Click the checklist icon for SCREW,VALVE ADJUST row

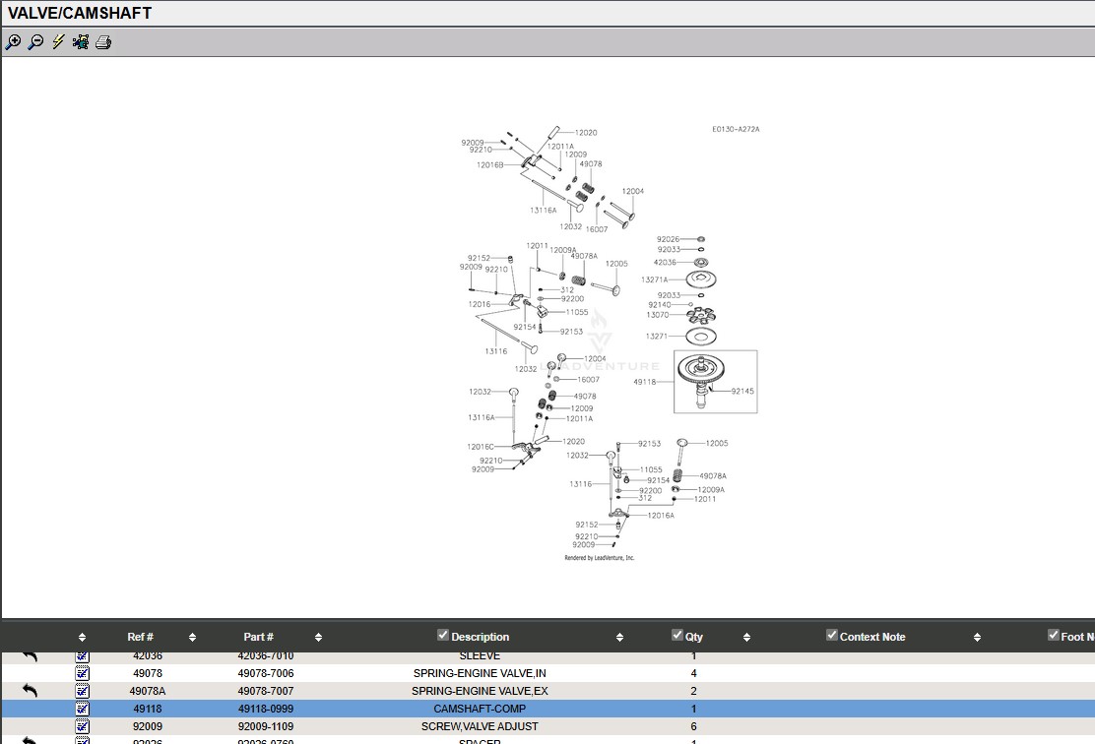click(82, 726)
